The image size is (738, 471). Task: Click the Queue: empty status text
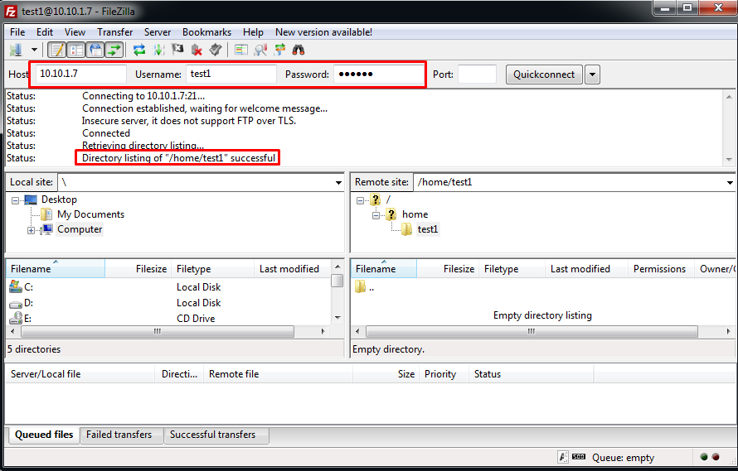tap(624, 458)
